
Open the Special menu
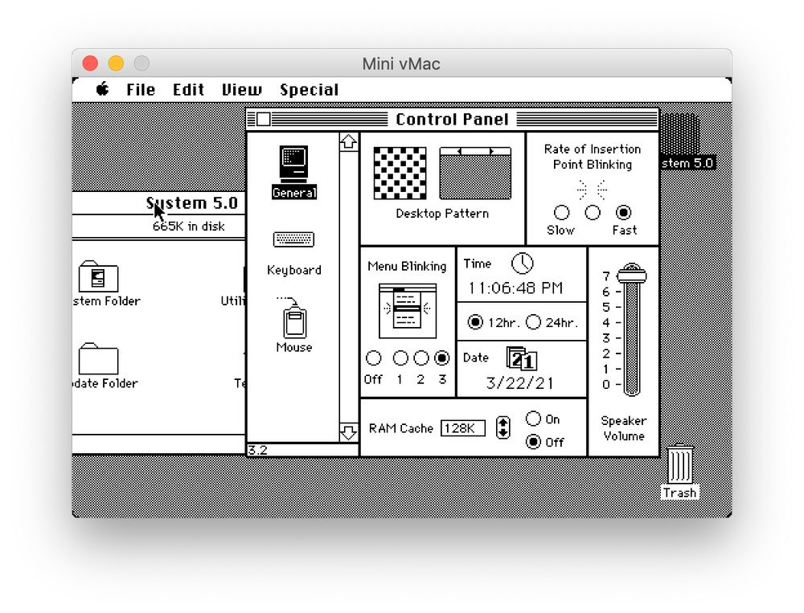pyautogui.click(x=310, y=90)
